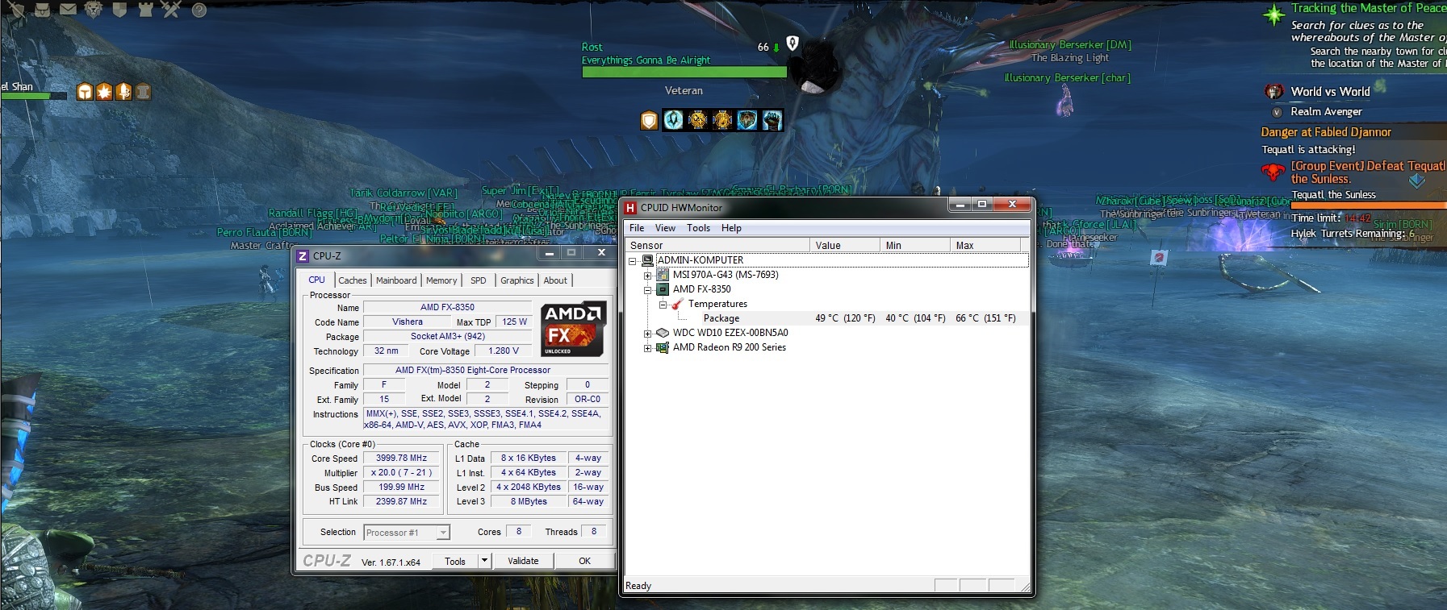Image resolution: width=1447 pixels, height=610 pixels.
Task: Click the helmet boon icon under party member
Action: pyautogui.click(x=85, y=92)
